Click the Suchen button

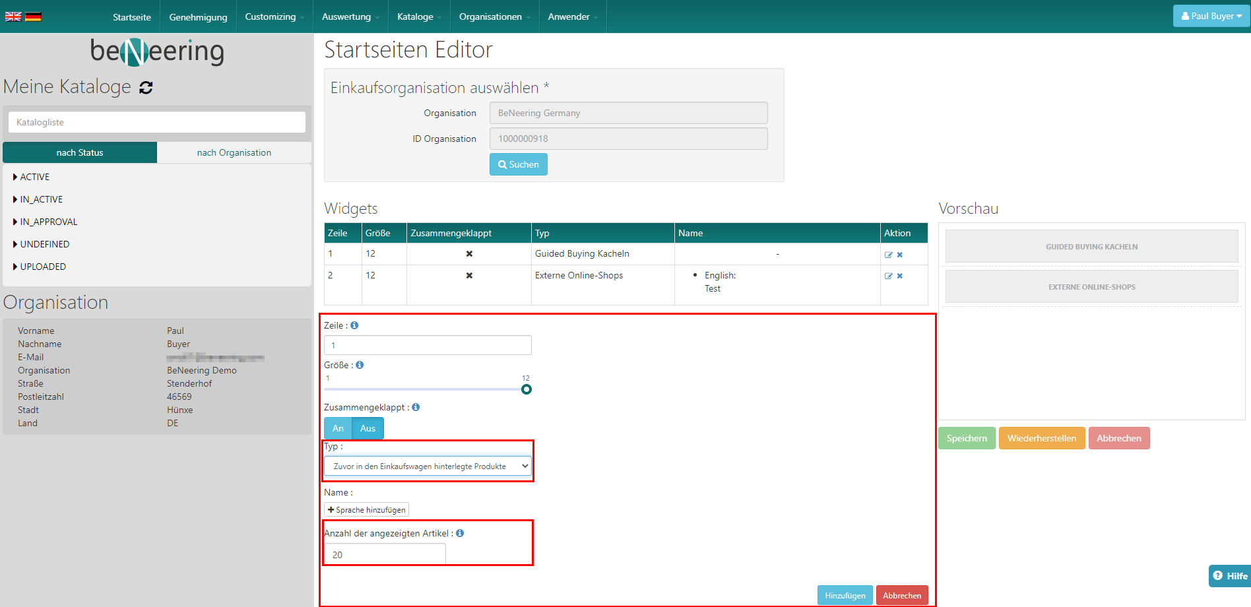coord(518,164)
